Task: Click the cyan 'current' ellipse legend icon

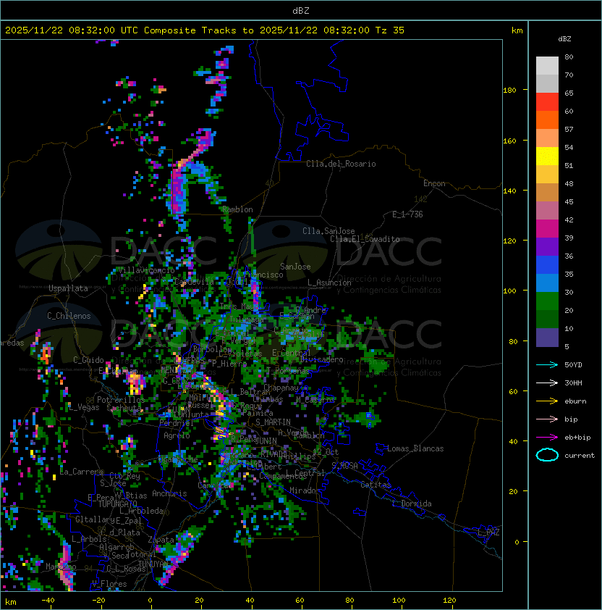Action: click(x=547, y=455)
